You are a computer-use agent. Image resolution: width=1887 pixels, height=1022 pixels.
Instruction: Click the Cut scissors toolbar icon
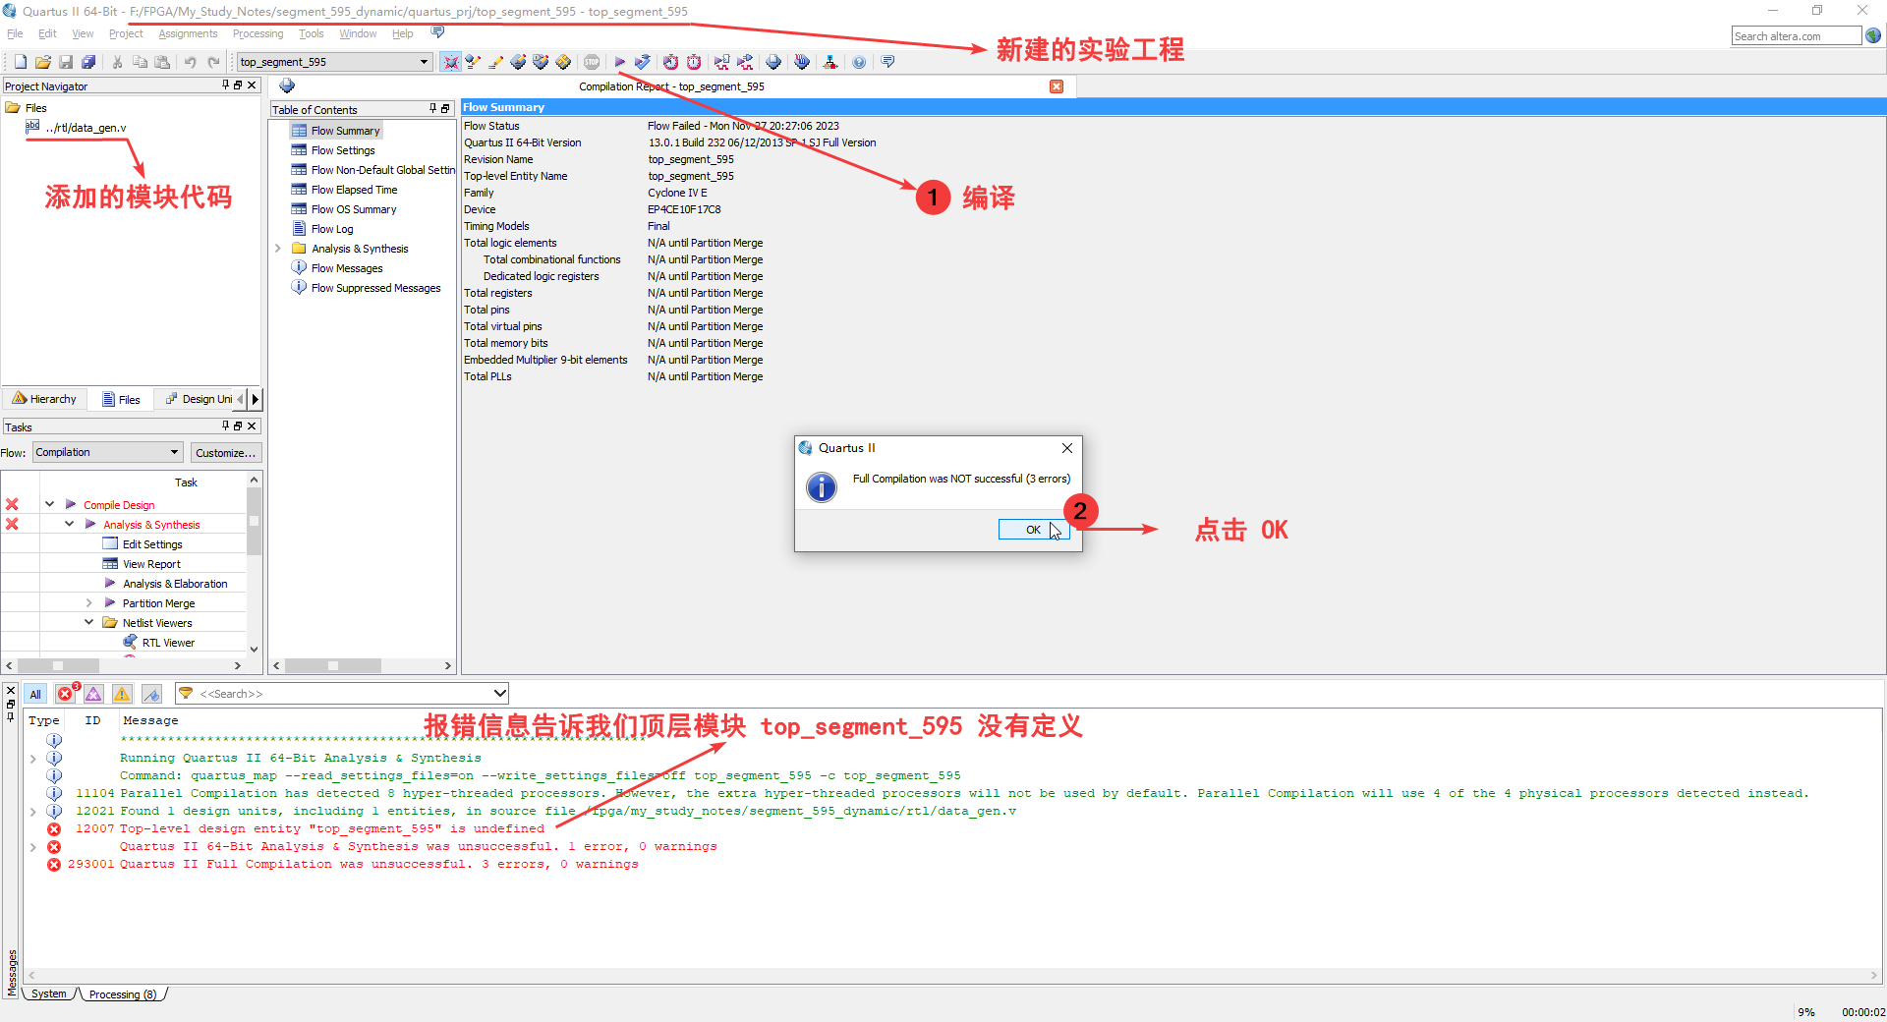point(117,62)
